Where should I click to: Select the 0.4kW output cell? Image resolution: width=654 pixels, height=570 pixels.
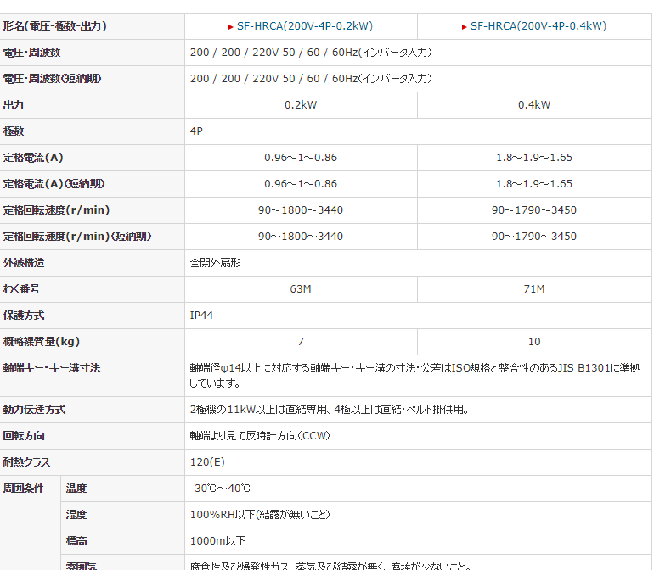click(534, 105)
